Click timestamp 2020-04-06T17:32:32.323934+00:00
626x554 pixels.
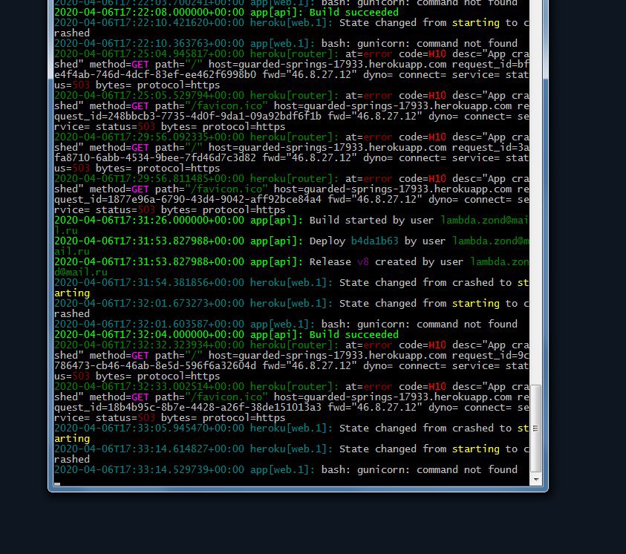149,345
